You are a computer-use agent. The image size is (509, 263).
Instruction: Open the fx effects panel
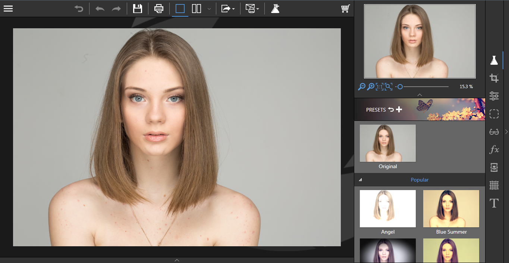[494, 150]
